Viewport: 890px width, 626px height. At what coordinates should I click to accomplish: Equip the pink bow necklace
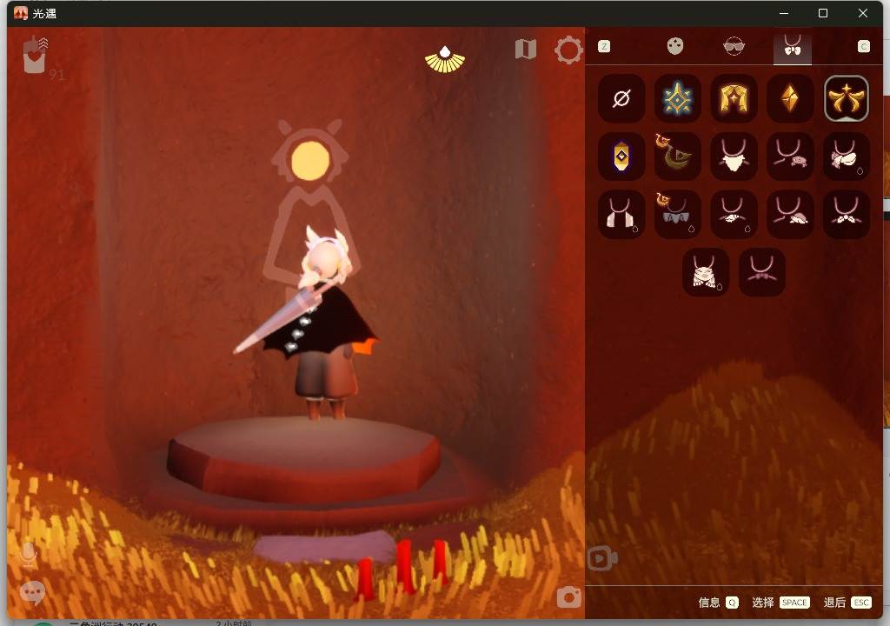(761, 271)
